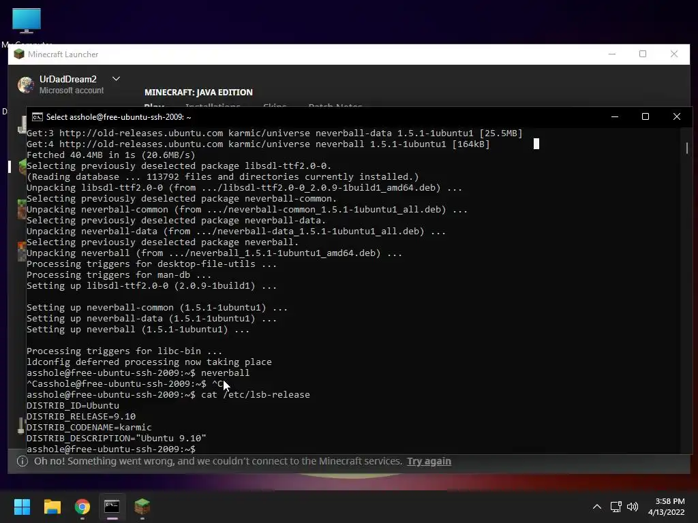This screenshot has height=523, width=698.
Task: Click the last terminal prompt line
Action: click(111, 449)
